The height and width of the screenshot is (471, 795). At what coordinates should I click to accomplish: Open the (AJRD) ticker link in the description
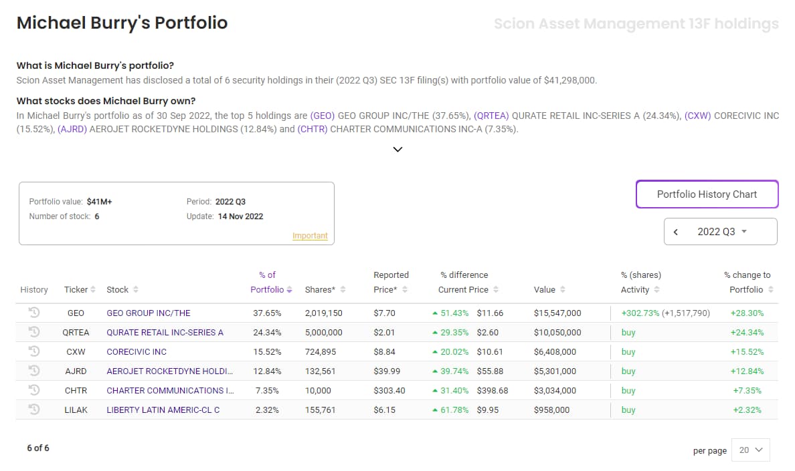click(x=72, y=129)
